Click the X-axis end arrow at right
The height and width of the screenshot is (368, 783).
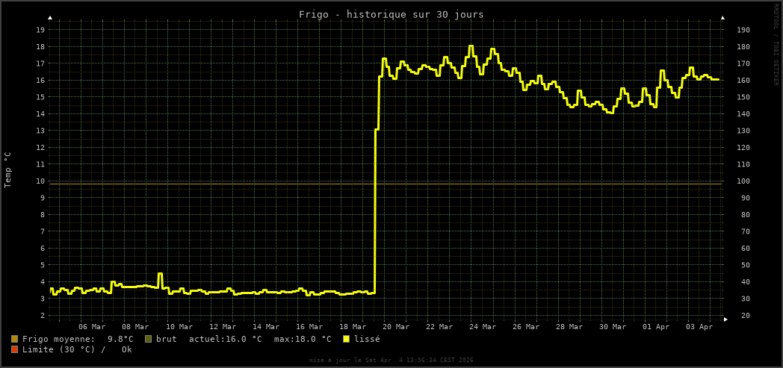point(725,319)
